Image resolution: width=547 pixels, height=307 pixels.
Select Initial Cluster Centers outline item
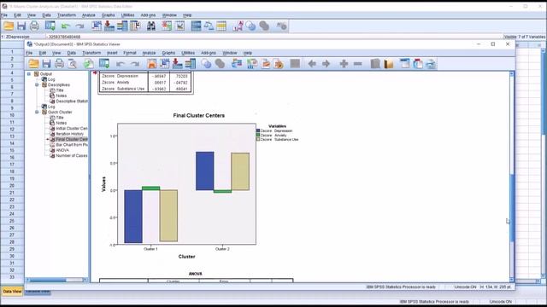(x=72, y=129)
